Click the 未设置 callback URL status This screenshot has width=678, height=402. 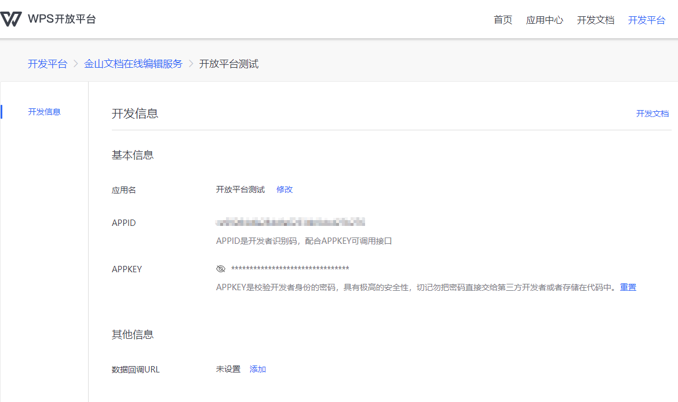click(x=228, y=369)
